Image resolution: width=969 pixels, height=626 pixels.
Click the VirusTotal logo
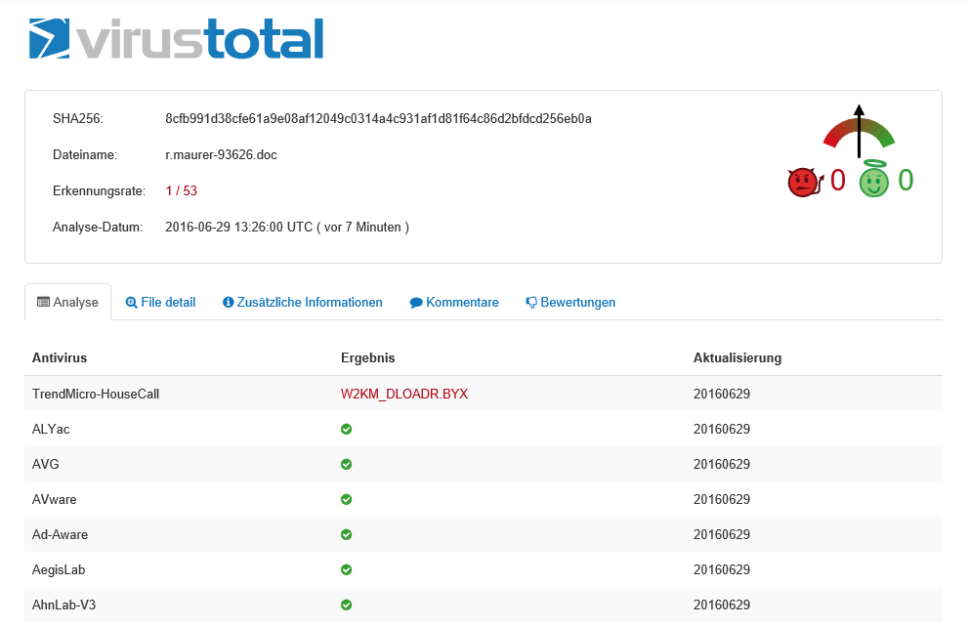click(x=176, y=39)
